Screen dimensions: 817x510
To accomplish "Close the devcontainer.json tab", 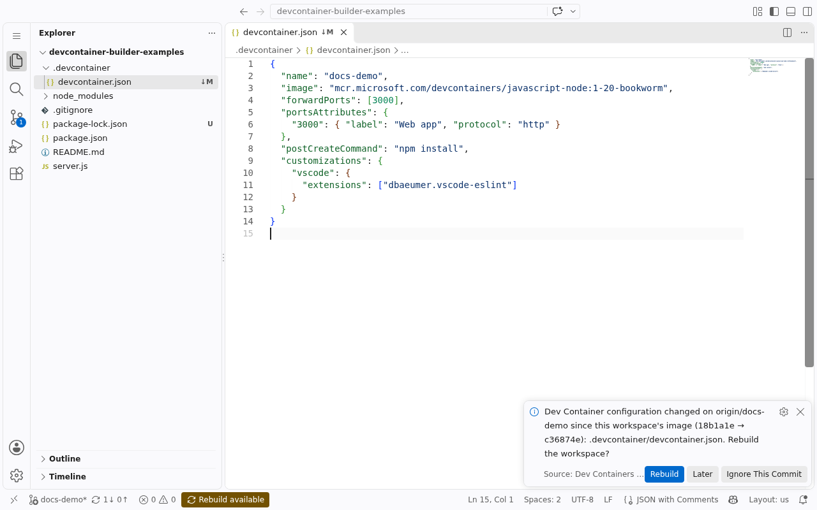I will pos(343,33).
